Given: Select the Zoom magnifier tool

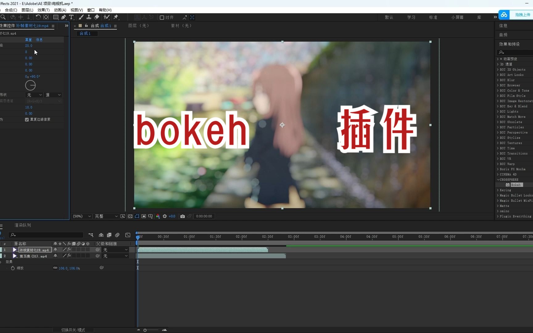Looking at the screenshot, I should click(x=3, y=17).
